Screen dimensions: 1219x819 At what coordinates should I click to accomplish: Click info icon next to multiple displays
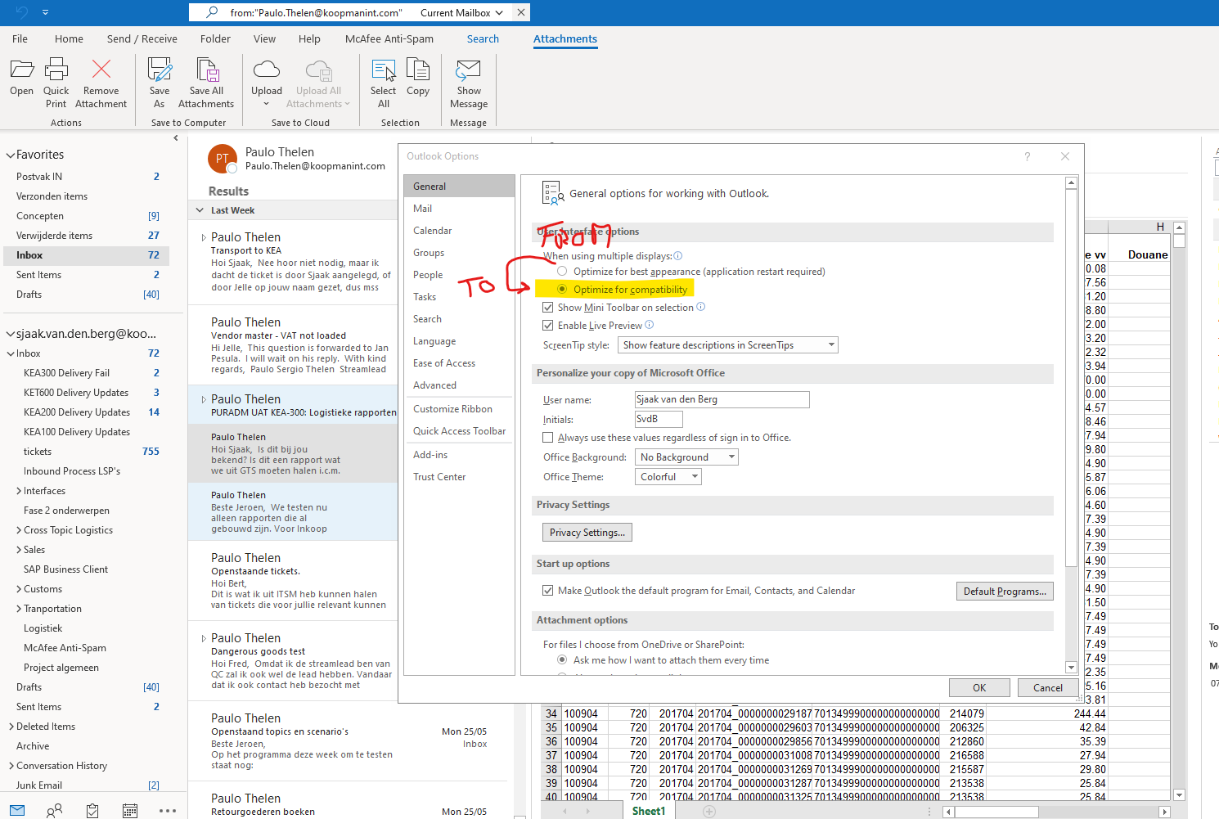tap(678, 256)
